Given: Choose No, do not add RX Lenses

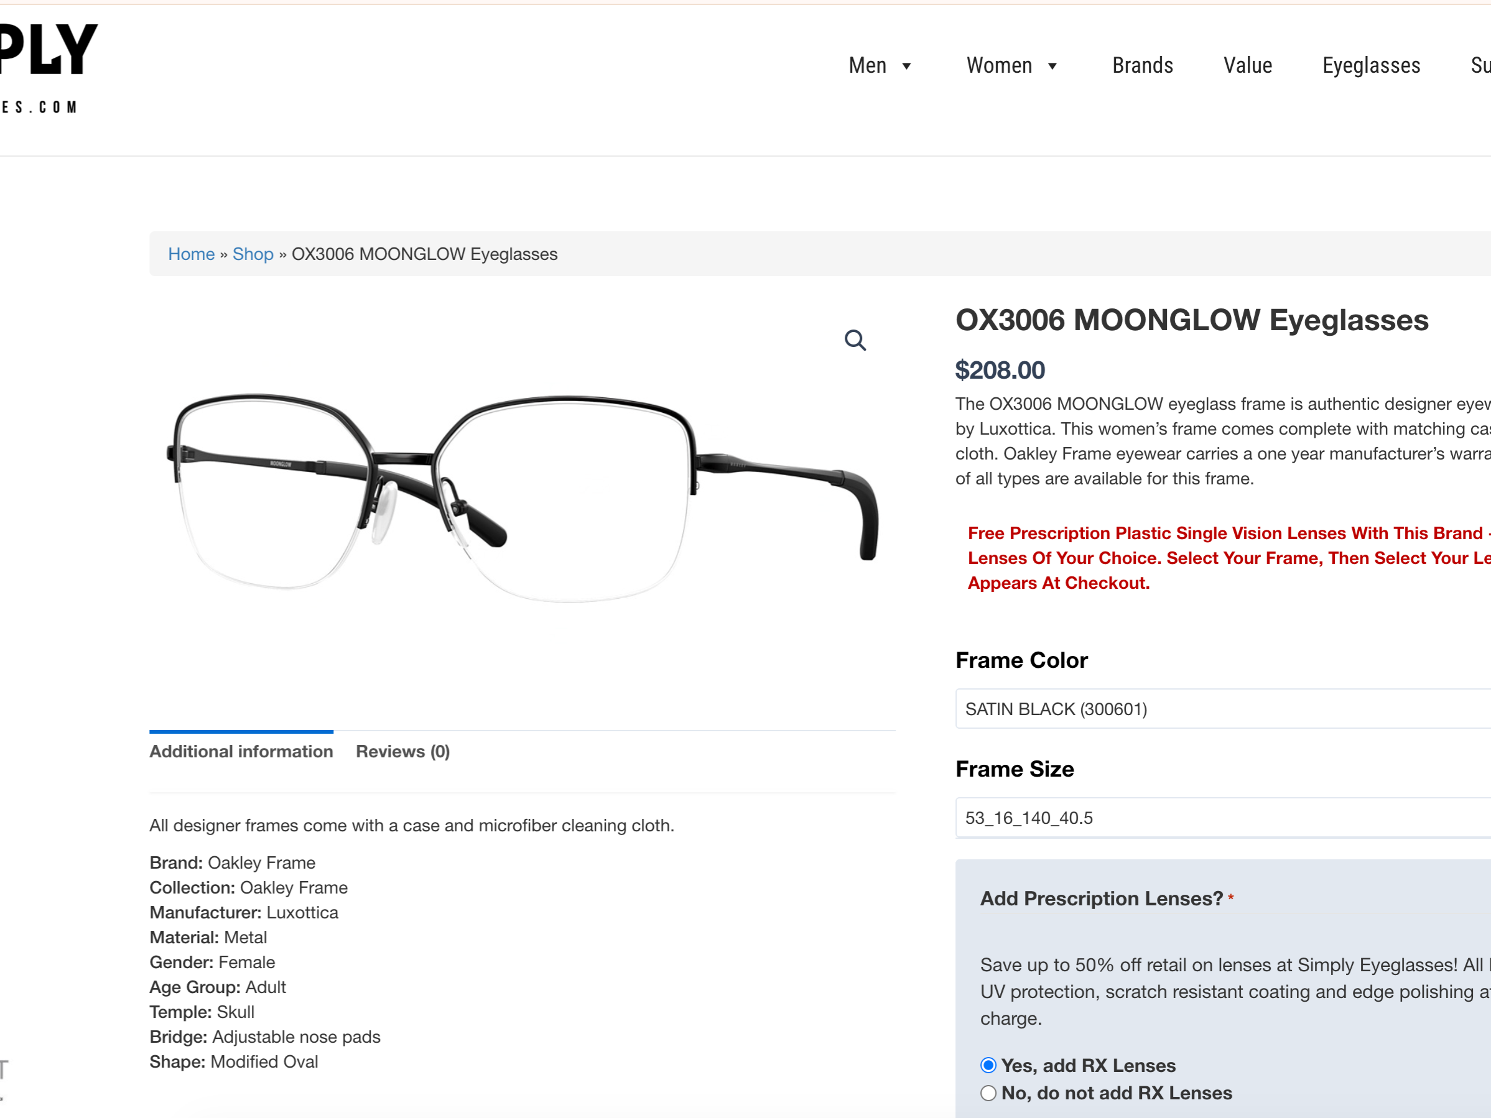Looking at the screenshot, I should [988, 1093].
